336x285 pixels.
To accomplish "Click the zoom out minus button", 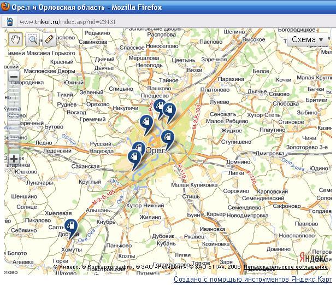I will coord(14,76).
